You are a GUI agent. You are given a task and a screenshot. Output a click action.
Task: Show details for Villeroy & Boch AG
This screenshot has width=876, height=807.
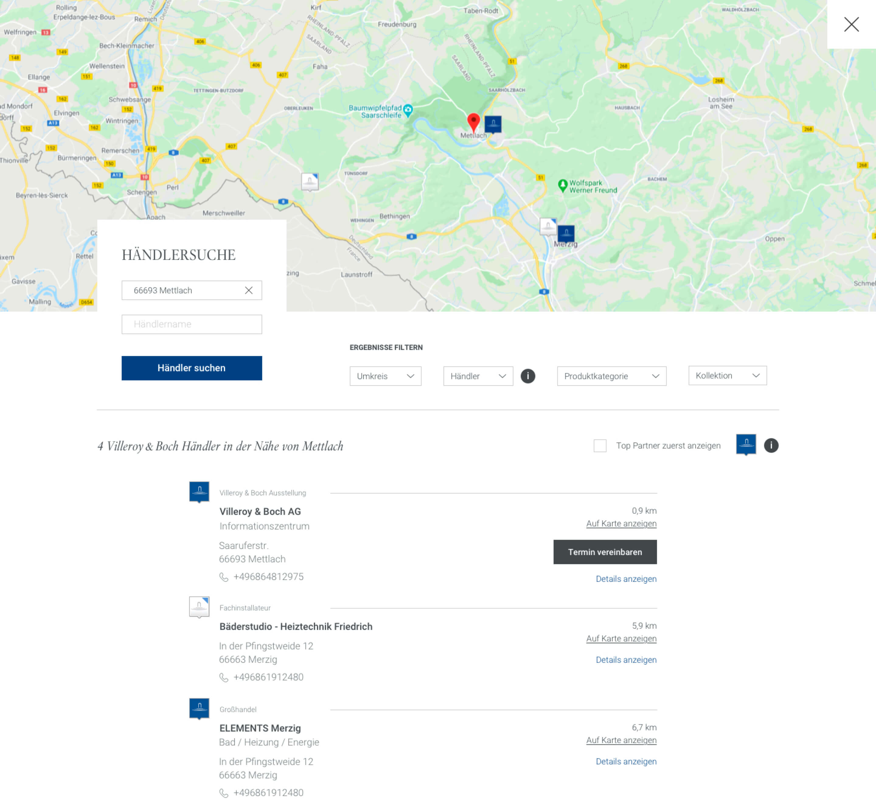click(x=626, y=579)
